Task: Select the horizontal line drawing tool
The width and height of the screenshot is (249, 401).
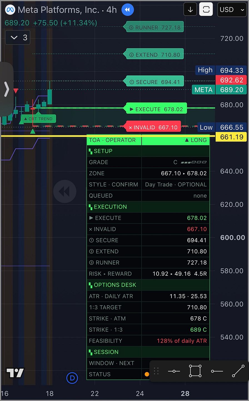Action: 174,371
